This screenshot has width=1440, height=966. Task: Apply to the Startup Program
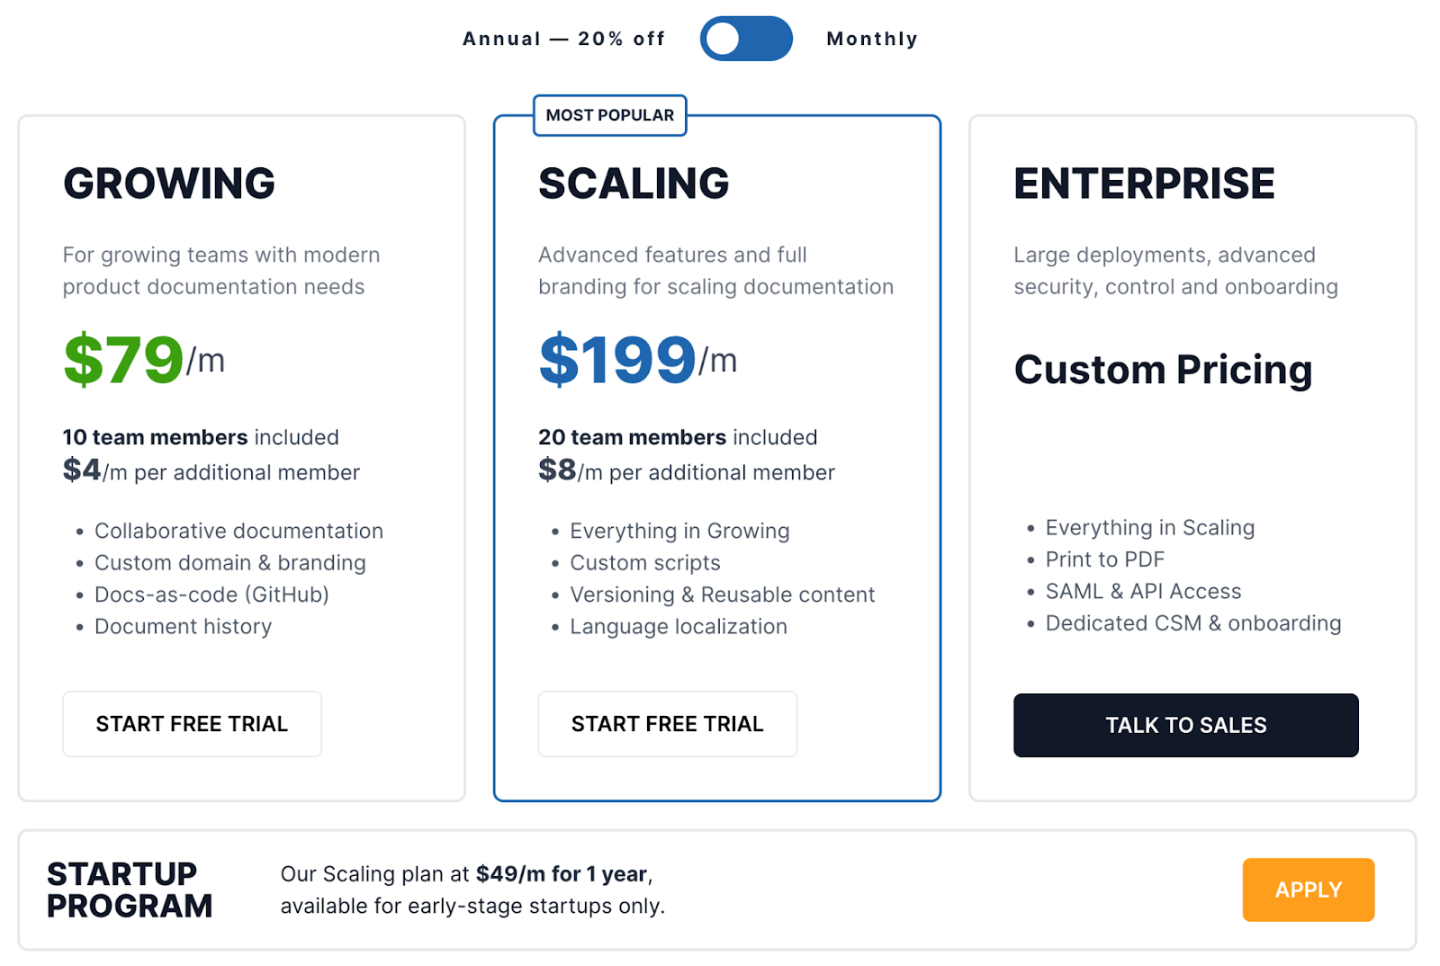(1308, 890)
